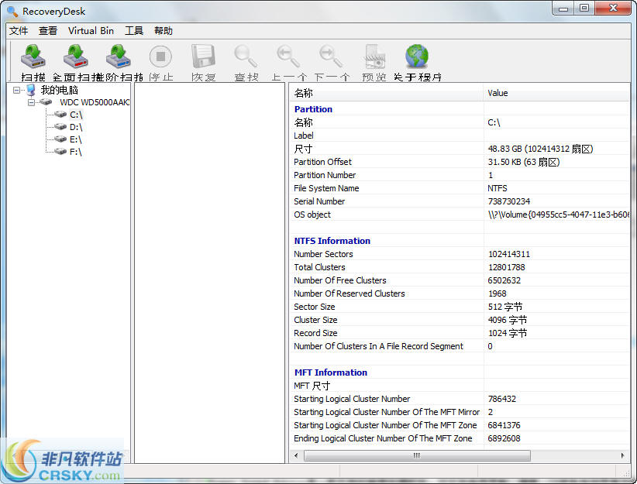The width and height of the screenshot is (637, 484).
Task: Open the 文件 menu
Action: pos(19,31)
